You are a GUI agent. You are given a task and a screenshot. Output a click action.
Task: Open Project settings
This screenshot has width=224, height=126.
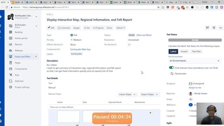tap(22, 87)
